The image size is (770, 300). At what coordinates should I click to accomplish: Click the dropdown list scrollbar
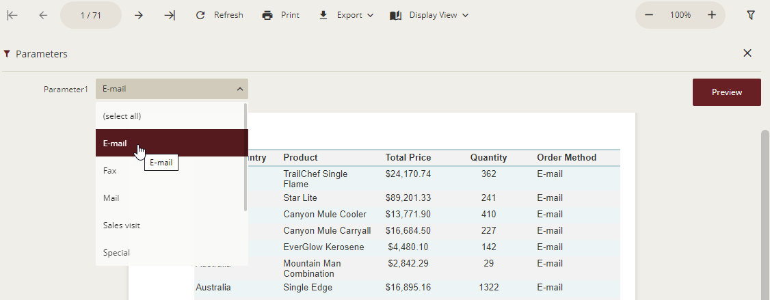[245, 157]
